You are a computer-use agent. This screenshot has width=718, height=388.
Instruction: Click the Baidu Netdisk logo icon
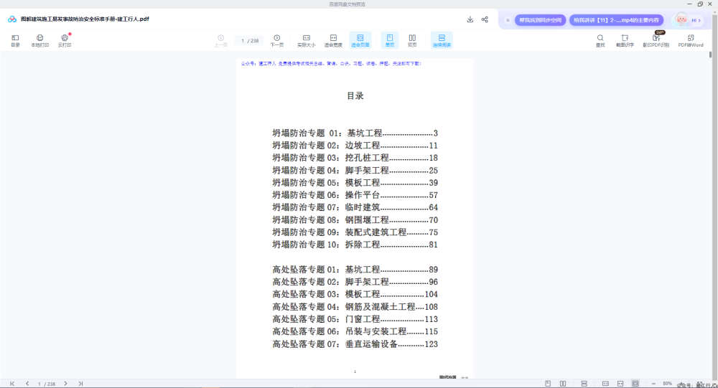[12, 19]
